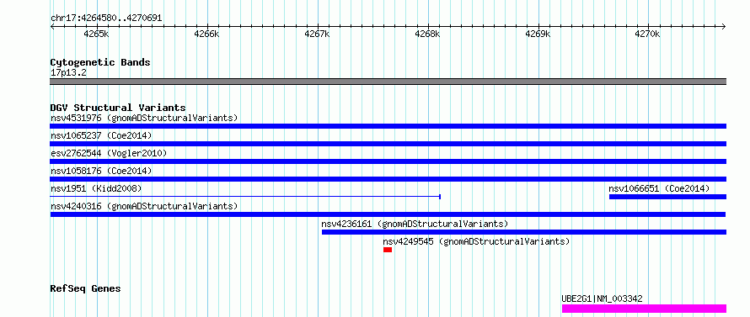Open the UBE2G1|NM_003342 gene label
The height and width of the screenshot is (317, 750).
click(603, 299)
